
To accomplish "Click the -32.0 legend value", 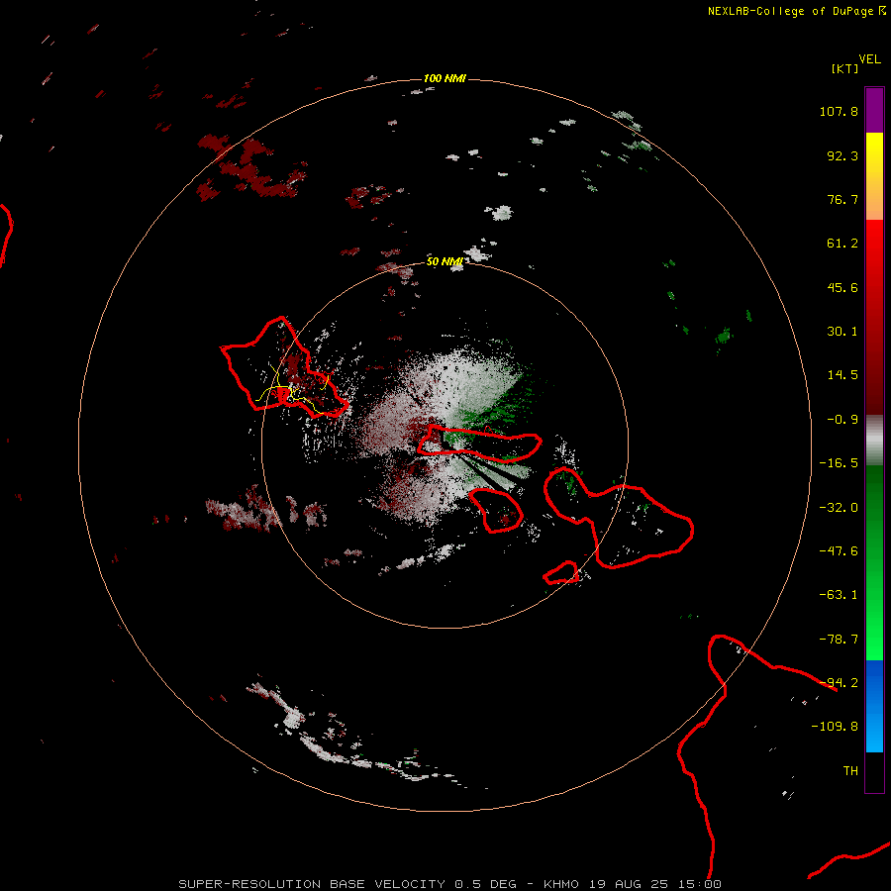I will coord(839,508).
